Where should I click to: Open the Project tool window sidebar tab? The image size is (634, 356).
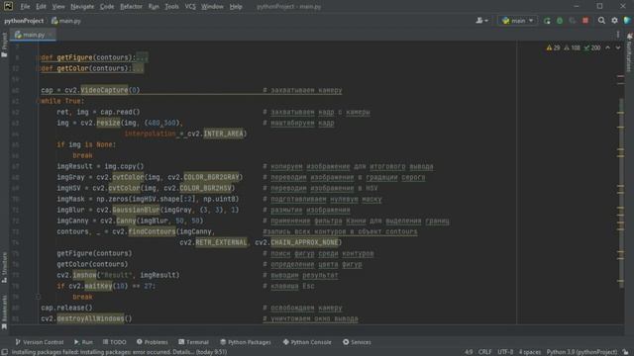4,44
